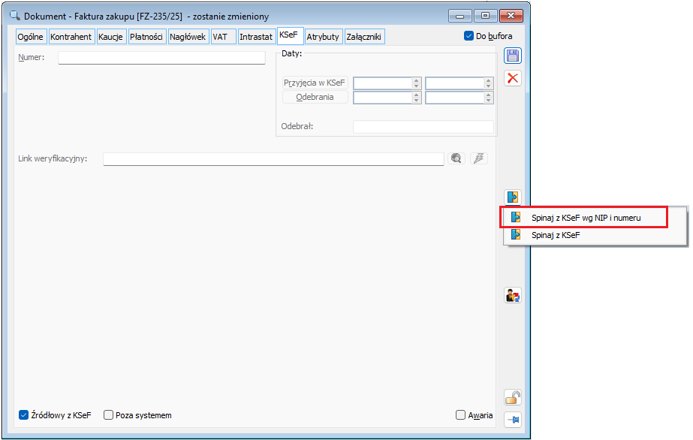Click the Odebrał field
The image size is (693, 440).
coord(423,126)
